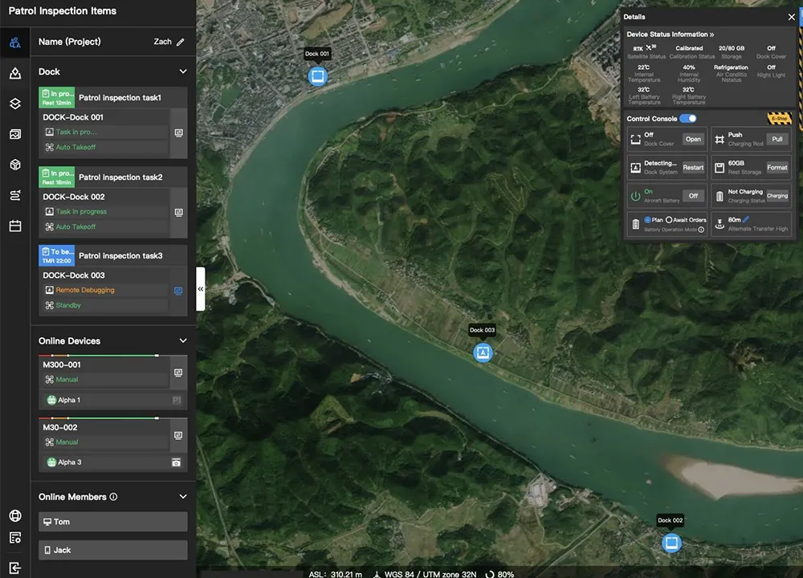Open the layers icon in left sidebar
Viewport: 803px width, 578px height.
coord(14,104)
